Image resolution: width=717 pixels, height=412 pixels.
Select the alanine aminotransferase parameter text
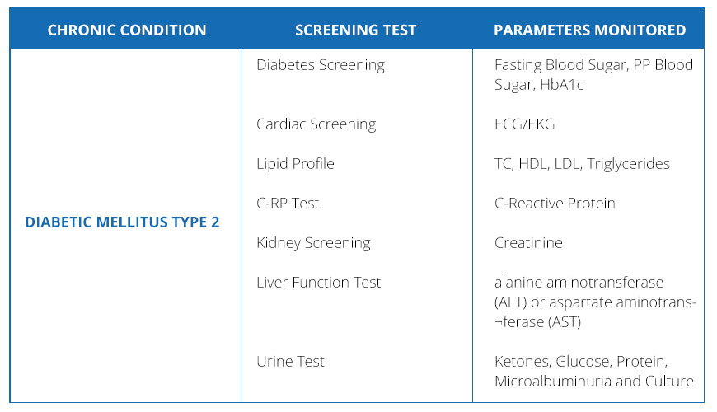579,283
